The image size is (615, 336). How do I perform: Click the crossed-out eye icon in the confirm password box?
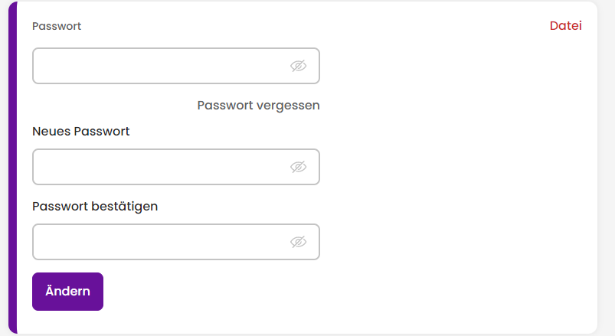tap(298, 242)
